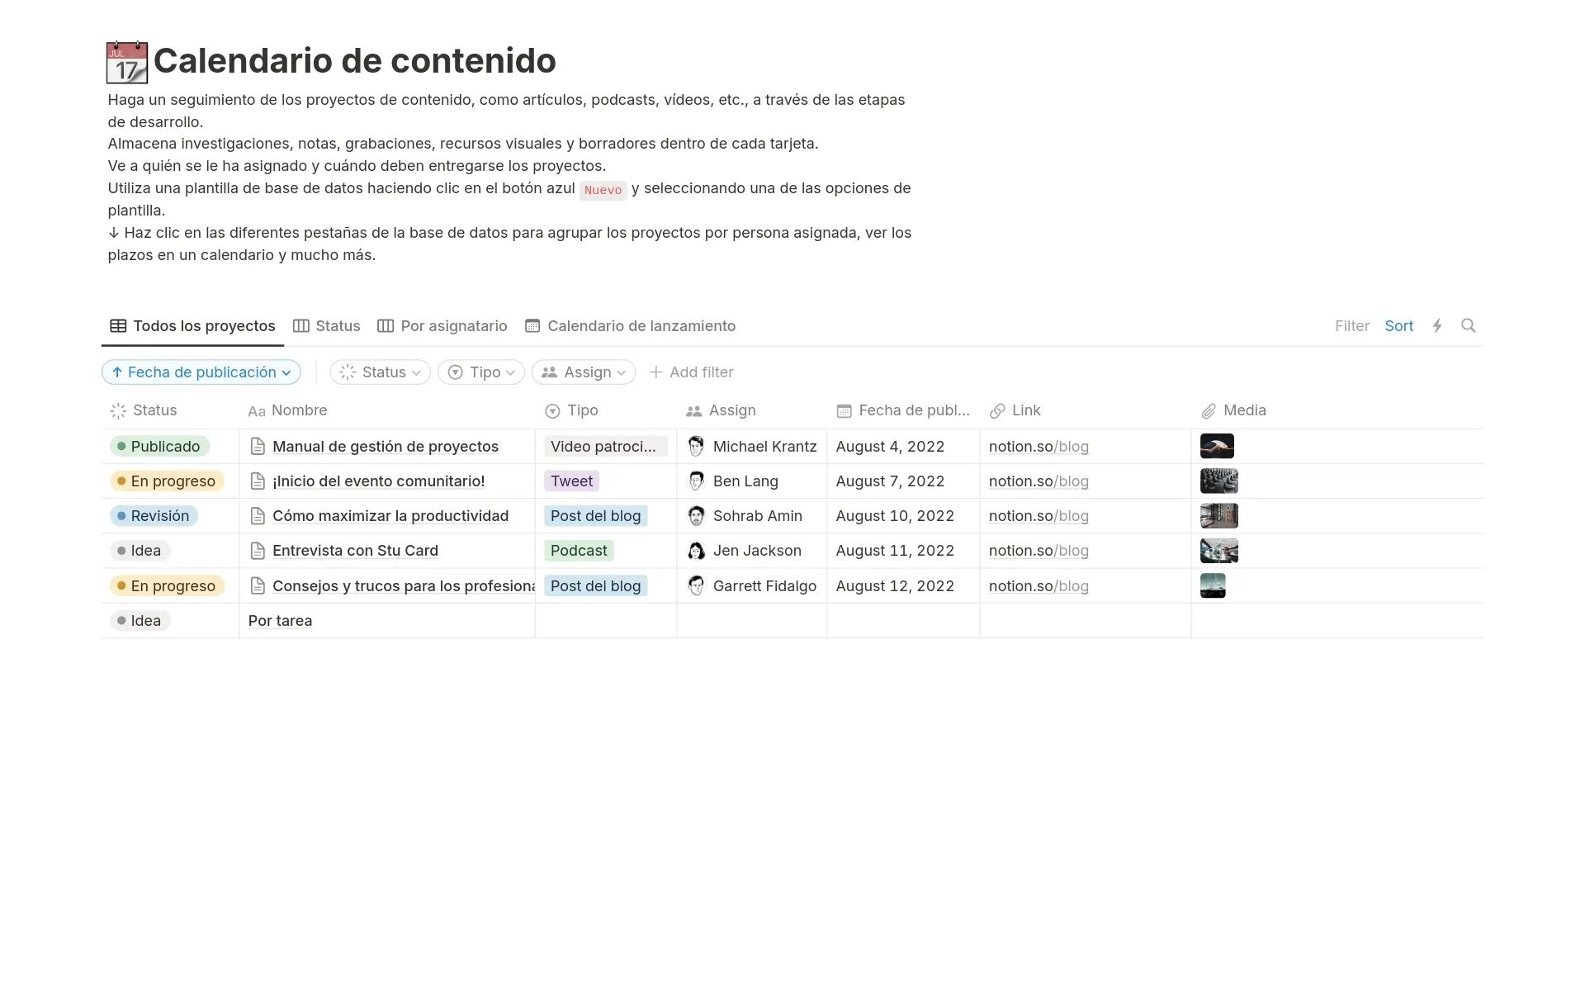Click the link icon in the Link column header
This screenshot has width=1585, height=990.
[997, 410]
